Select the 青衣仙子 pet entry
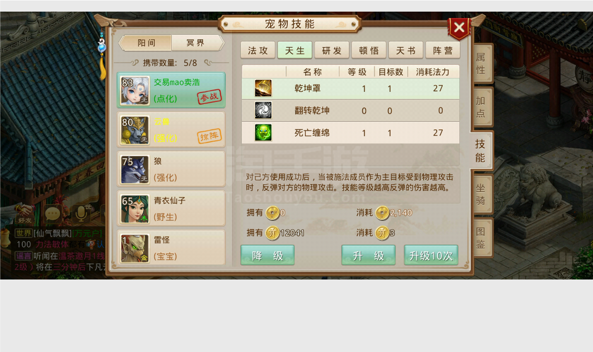Screen dimensions: 593x352 click(x=171, y=209)
